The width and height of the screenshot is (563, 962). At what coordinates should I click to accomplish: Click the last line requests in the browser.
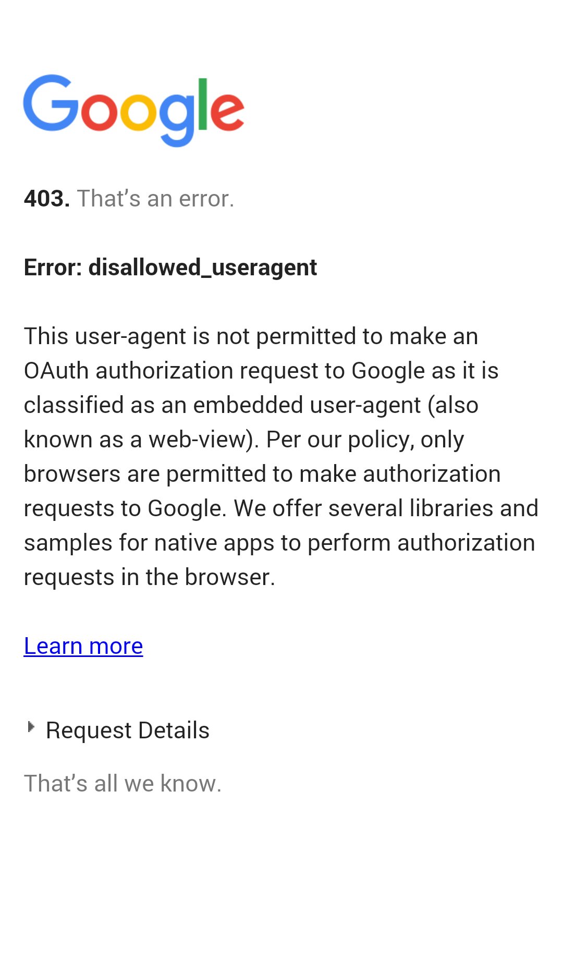point(150,577)
